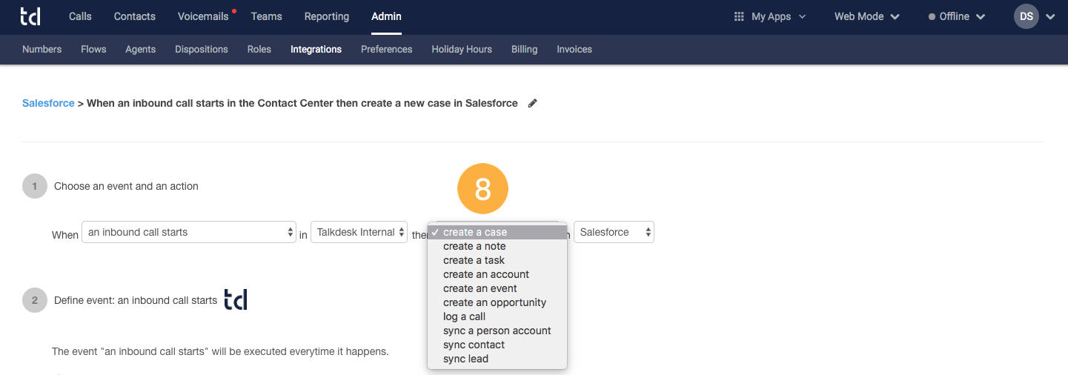Open the Billing admin section

click(524, 49)
